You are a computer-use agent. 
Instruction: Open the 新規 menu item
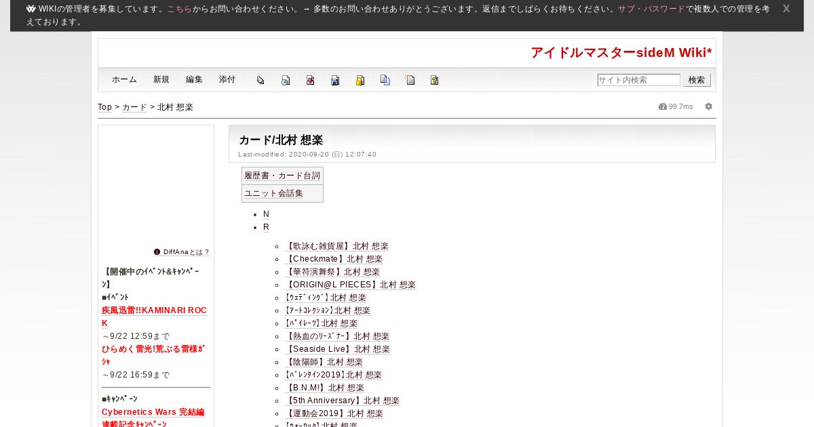pos(161,79)
